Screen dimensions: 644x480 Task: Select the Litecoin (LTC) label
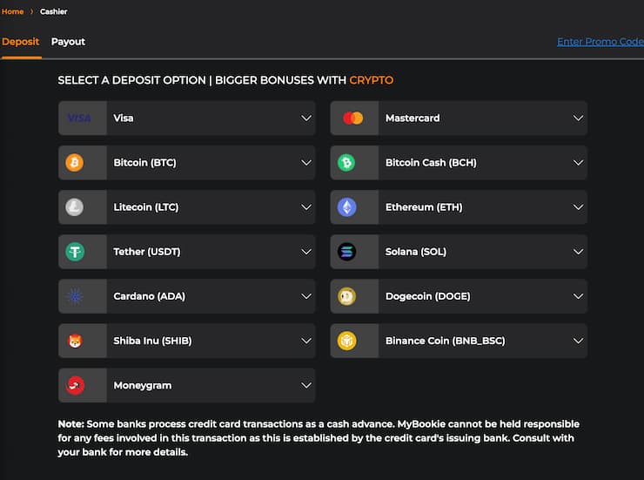tap(146, 207)
